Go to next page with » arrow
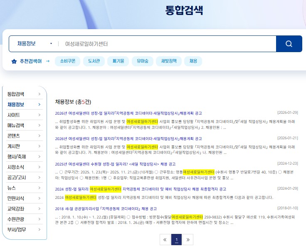 coord(188,240)
